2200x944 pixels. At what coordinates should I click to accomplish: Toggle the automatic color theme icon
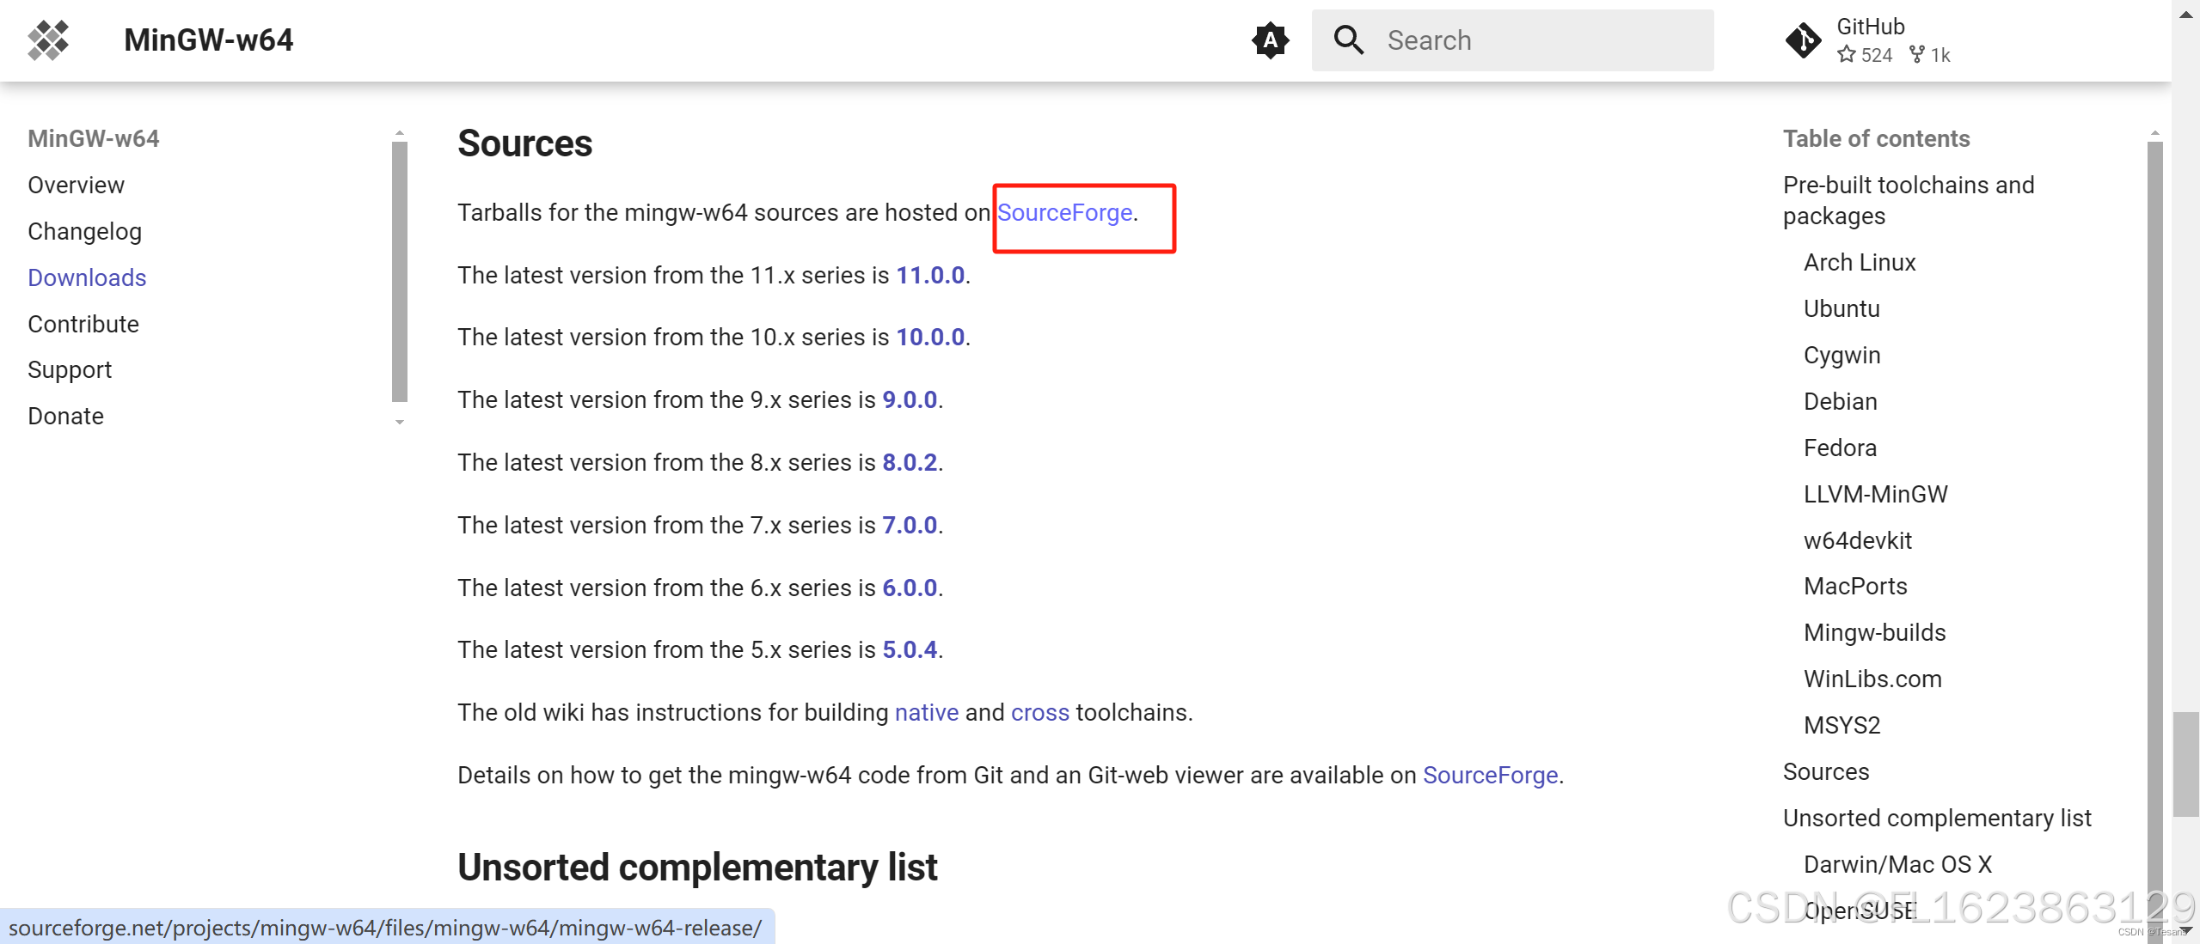1270,40
